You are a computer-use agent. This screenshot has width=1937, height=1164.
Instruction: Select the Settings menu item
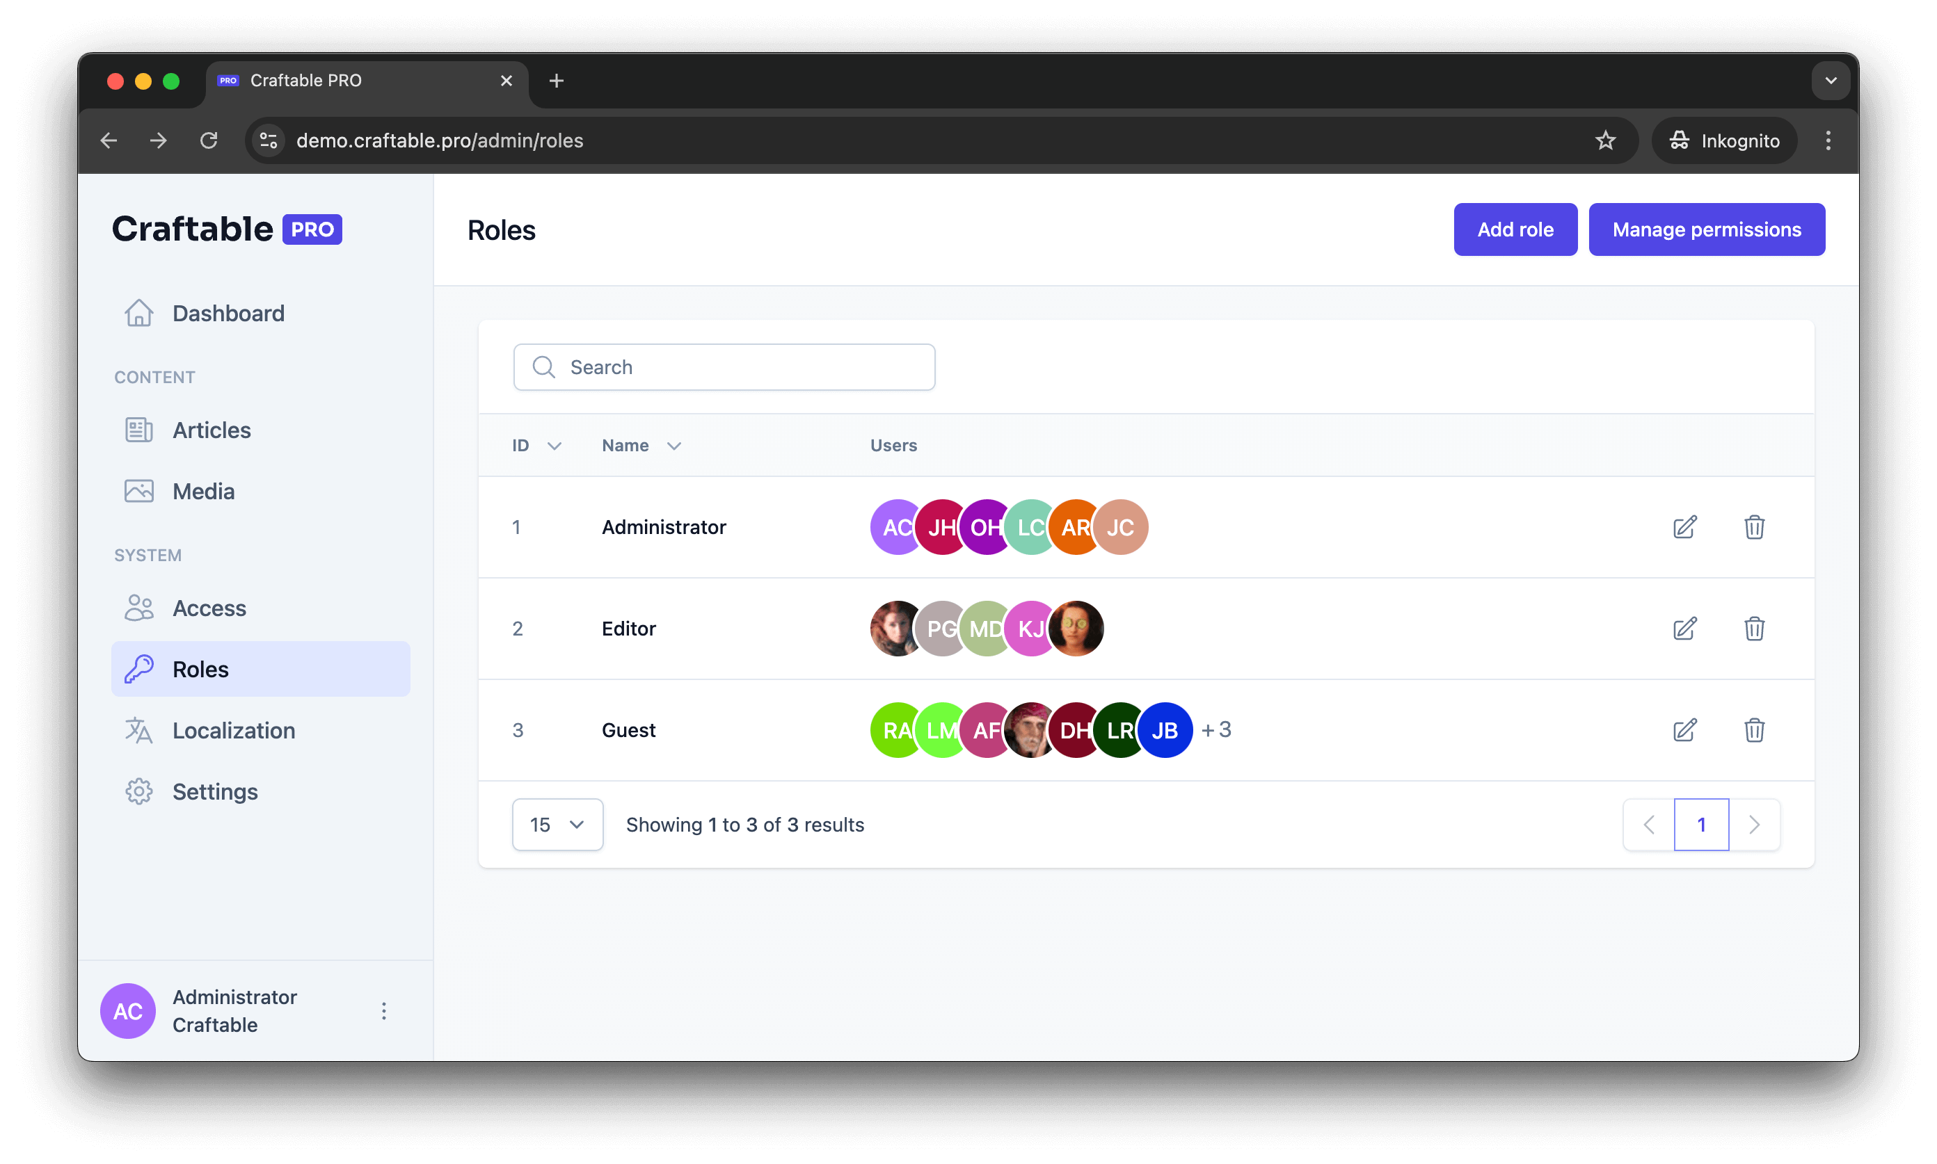pos(214,791)
